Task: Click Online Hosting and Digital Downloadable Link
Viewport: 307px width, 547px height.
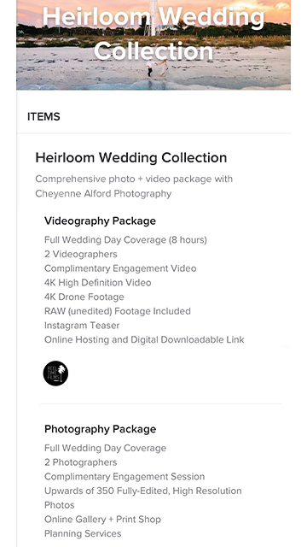Action: tap(144, 340)
